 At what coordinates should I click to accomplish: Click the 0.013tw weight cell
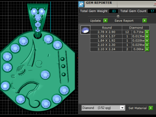tap(138, 36)
